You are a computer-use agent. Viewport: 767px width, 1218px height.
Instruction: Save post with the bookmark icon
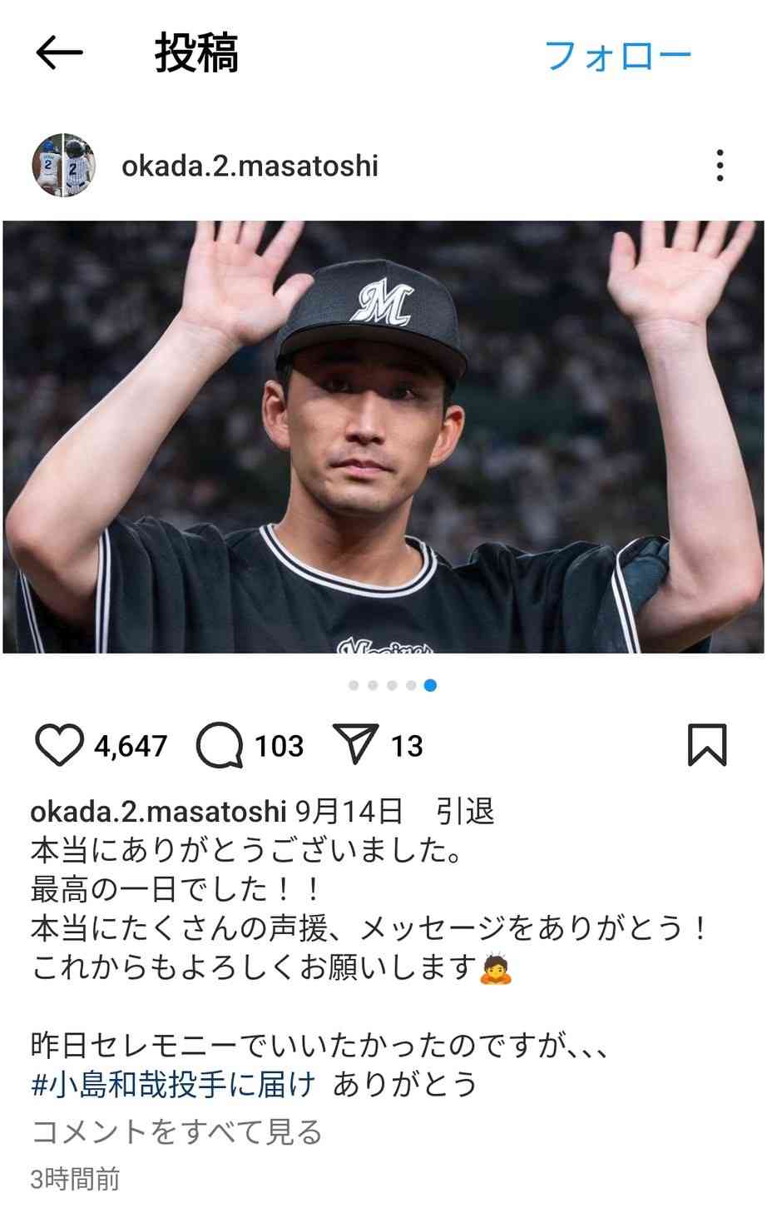tap(707, 744)
